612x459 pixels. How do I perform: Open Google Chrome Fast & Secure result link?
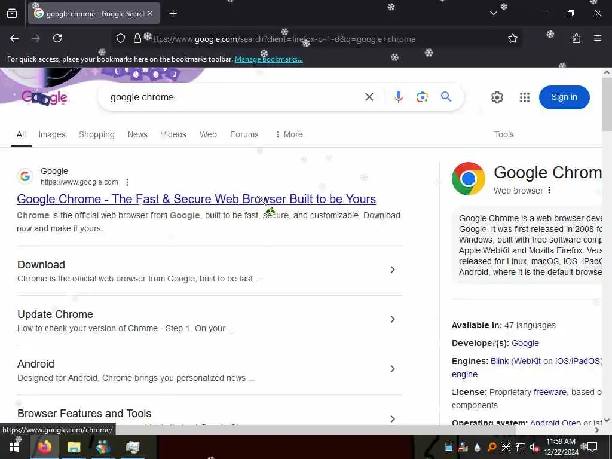[196, 199]
